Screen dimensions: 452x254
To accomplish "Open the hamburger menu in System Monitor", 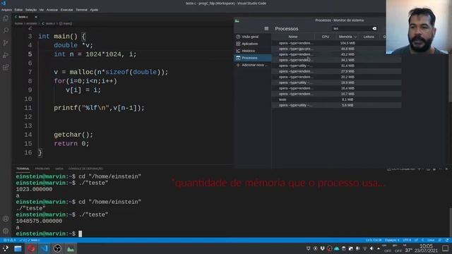I will pyautogui.click(x=266, y=28).
